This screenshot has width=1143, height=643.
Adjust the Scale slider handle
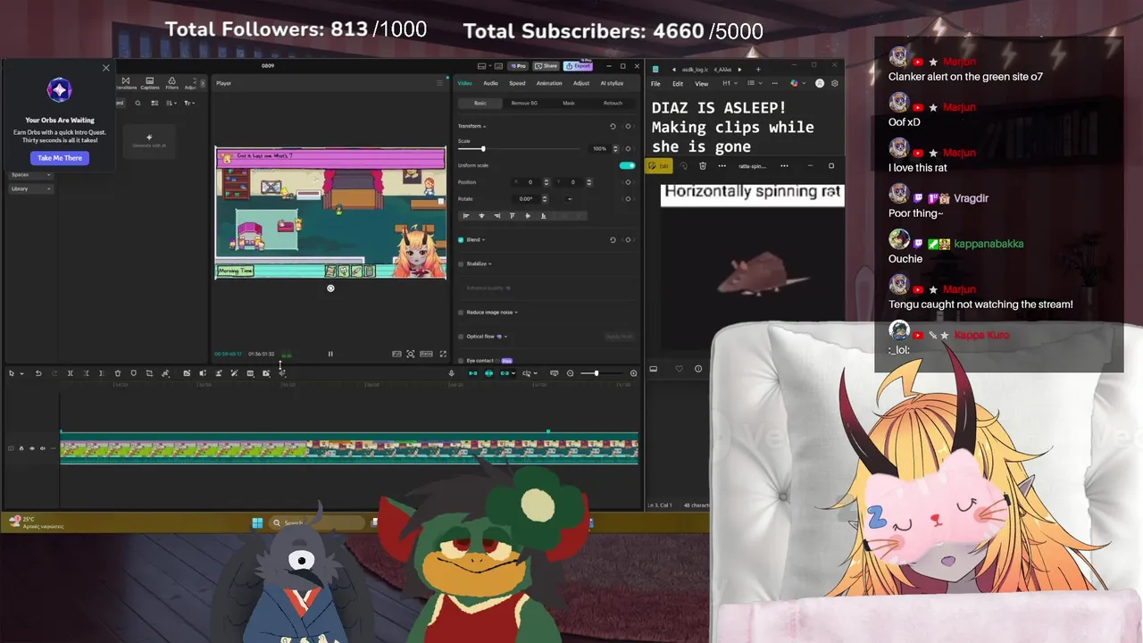(483, 148)
